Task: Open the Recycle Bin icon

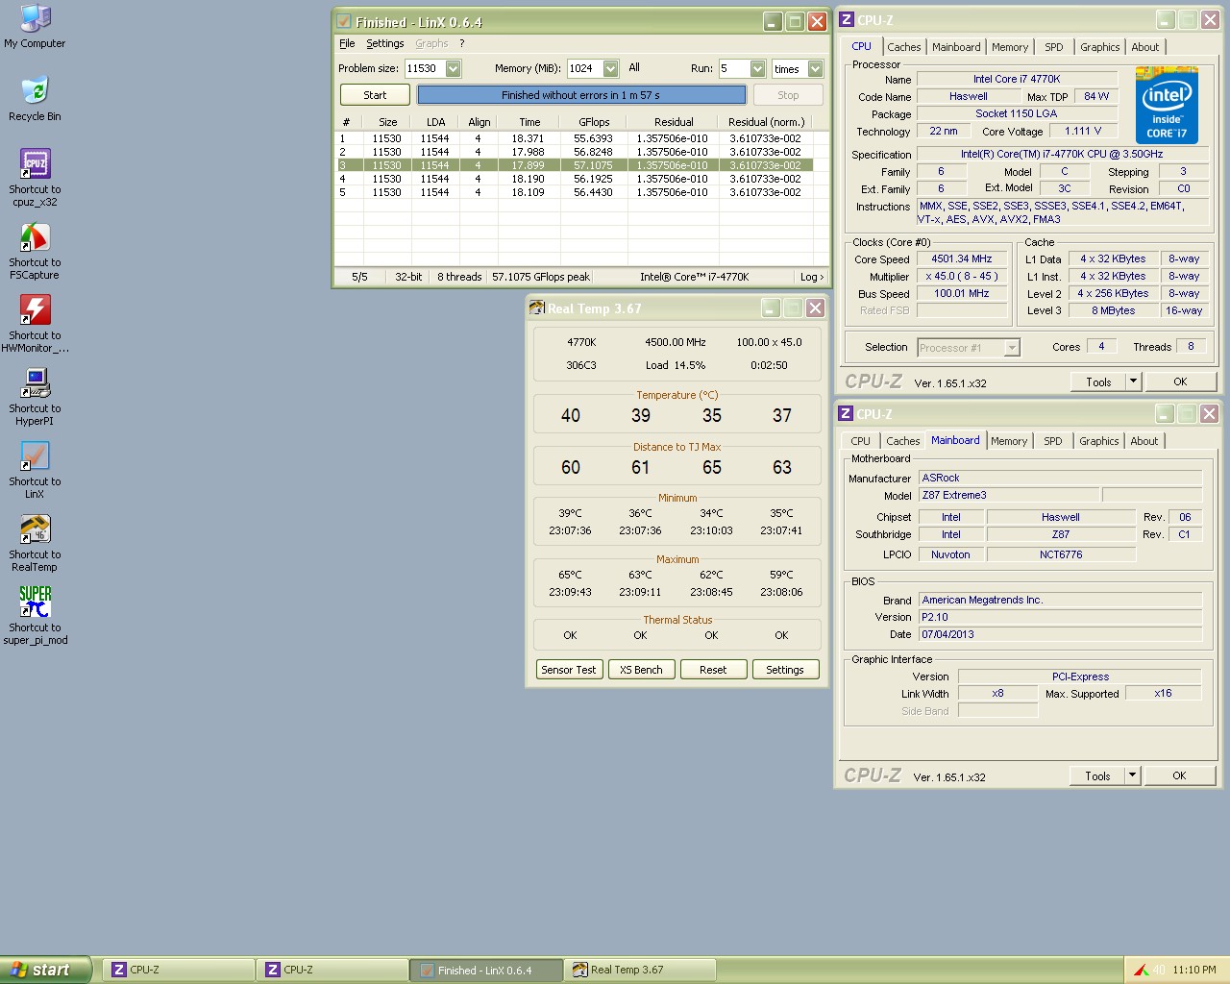Action: [35, 99]
